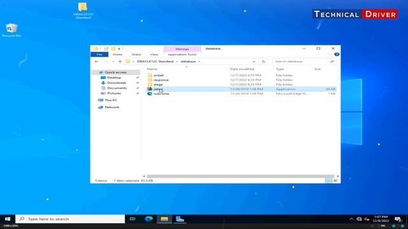Screen dimensions: 408x229
Task: Open Pictures in the navigation pane
Action: point(114,94)
